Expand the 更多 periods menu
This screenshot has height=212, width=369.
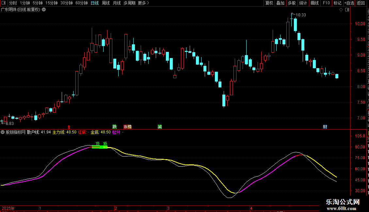click(144, 3)
